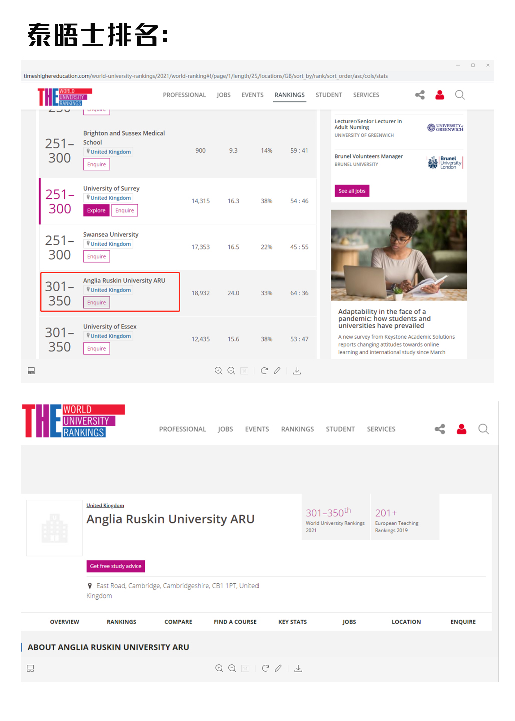
Task: Click screen icon at left under lower image
Action: pos(30,668)
